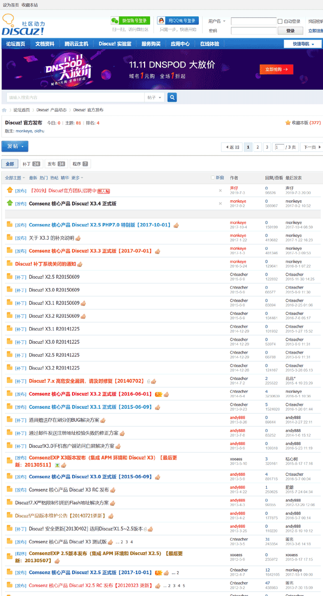
Task: Open the 文档资料 navigation tab
Action: (x=45, y=44)
